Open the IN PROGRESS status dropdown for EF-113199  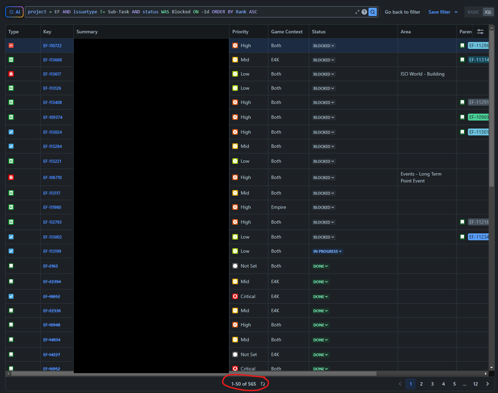click(328, 252)
